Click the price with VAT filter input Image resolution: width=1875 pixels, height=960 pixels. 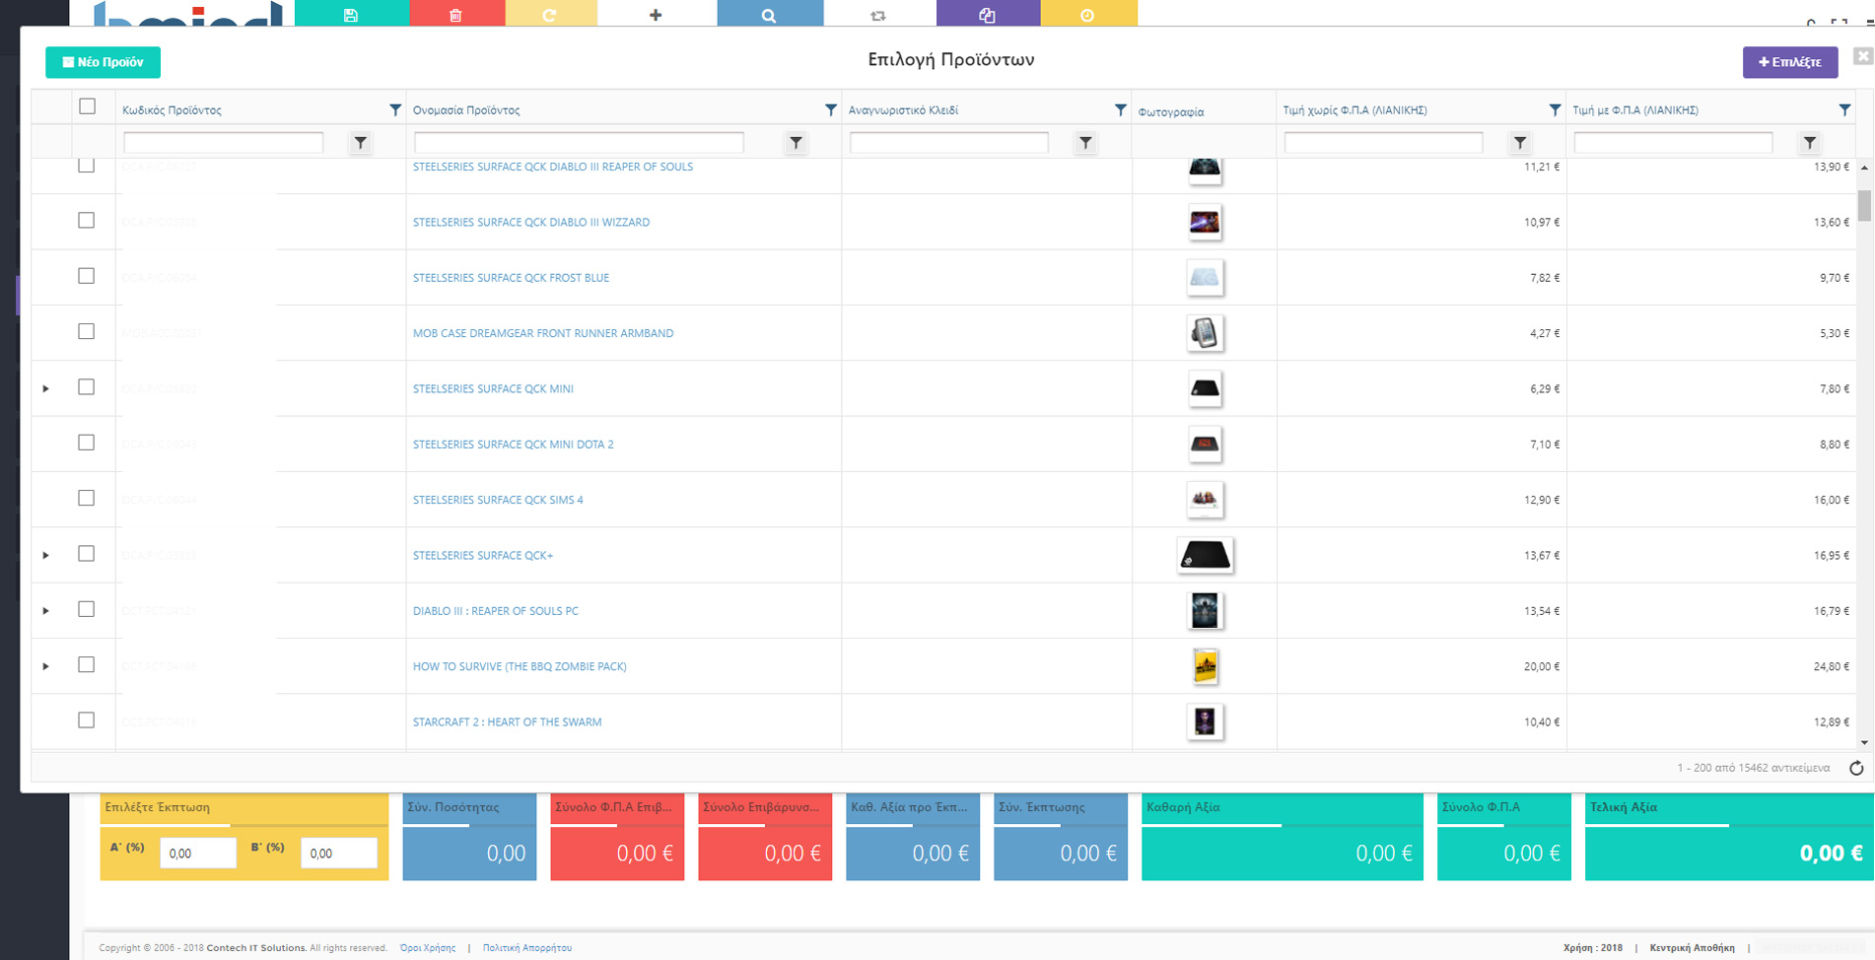point(1674,143)
